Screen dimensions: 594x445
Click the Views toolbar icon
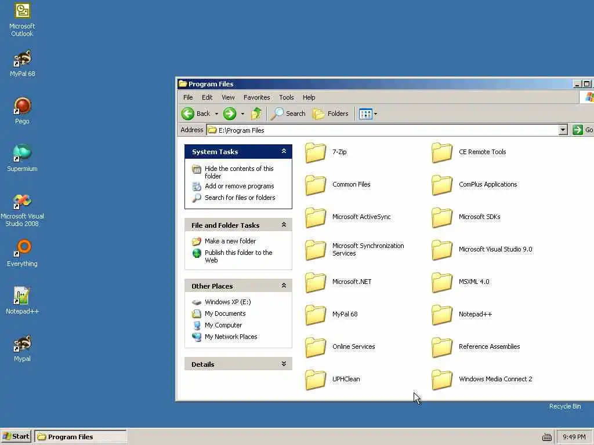click(x=365, y=114)
